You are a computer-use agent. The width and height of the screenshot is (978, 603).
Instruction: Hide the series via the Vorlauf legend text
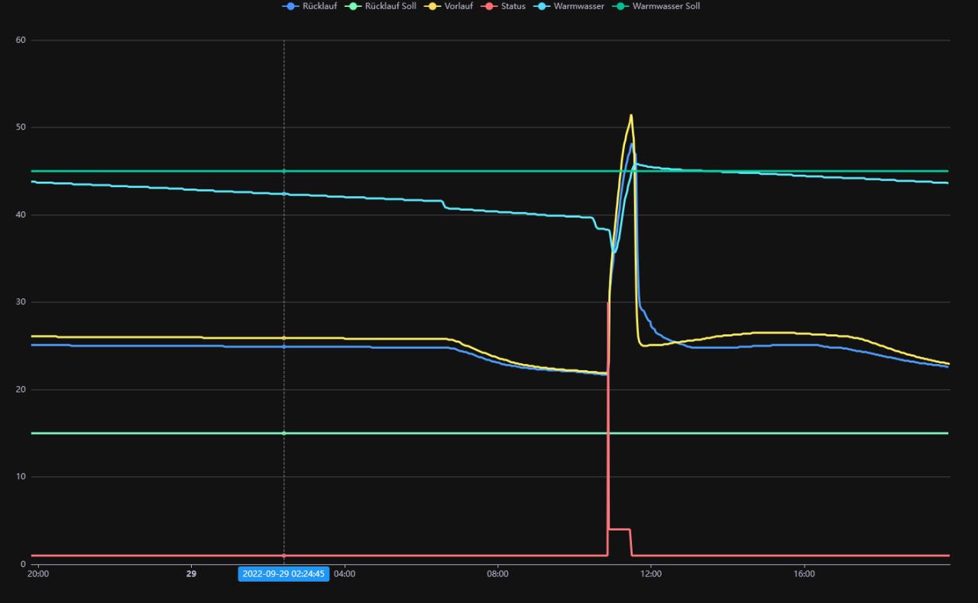(x=458, y=6)
